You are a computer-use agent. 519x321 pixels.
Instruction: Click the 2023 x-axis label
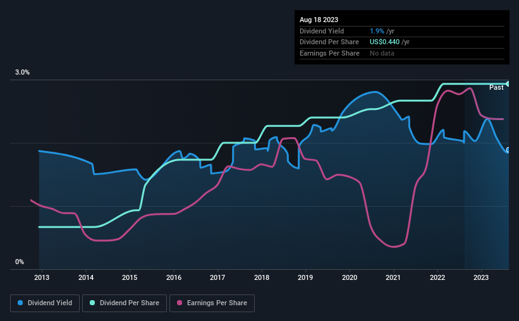point(481,277)
